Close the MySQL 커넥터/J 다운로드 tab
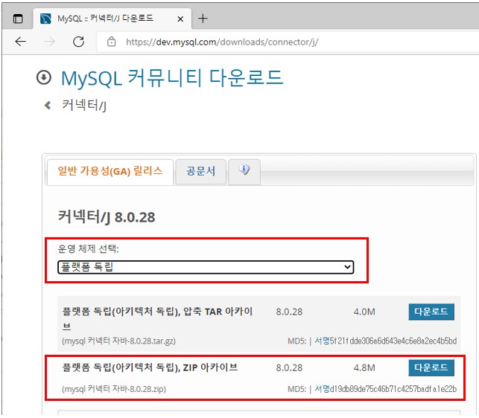 click(x=180, y=19)
